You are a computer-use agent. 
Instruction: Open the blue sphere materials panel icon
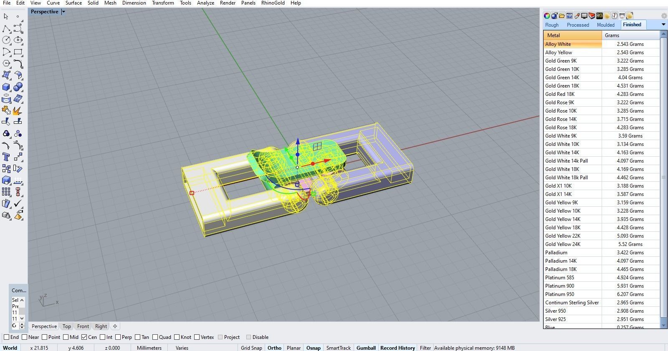[x=554, y=16]
